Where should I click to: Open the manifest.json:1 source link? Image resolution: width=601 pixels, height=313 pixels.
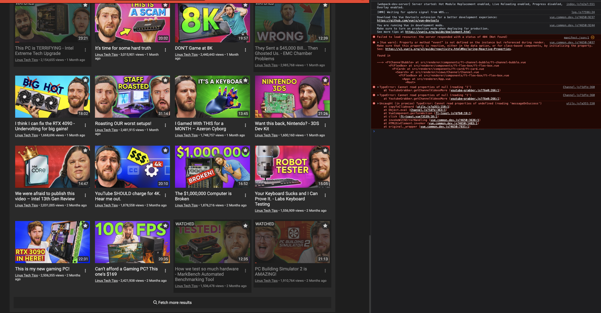pyautogui.click(x=576, y=38)
